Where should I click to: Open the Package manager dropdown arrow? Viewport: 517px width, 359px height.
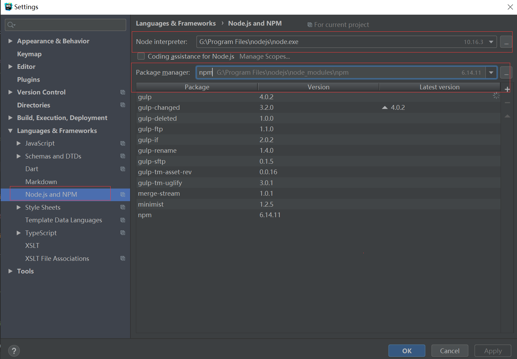491,73
